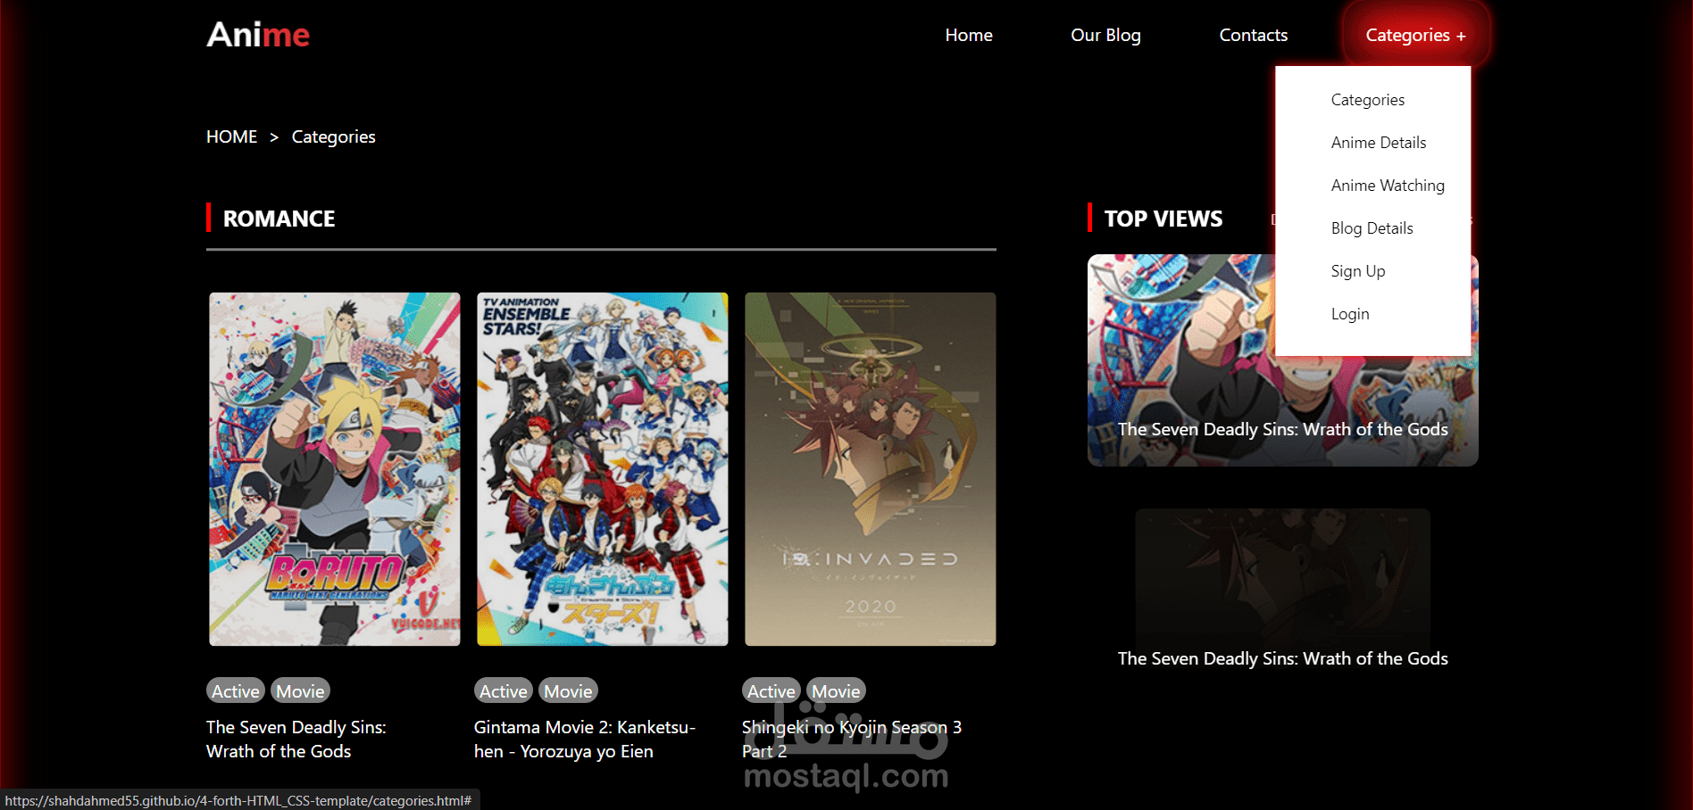Click the Anime site logo

coord(258,35)
